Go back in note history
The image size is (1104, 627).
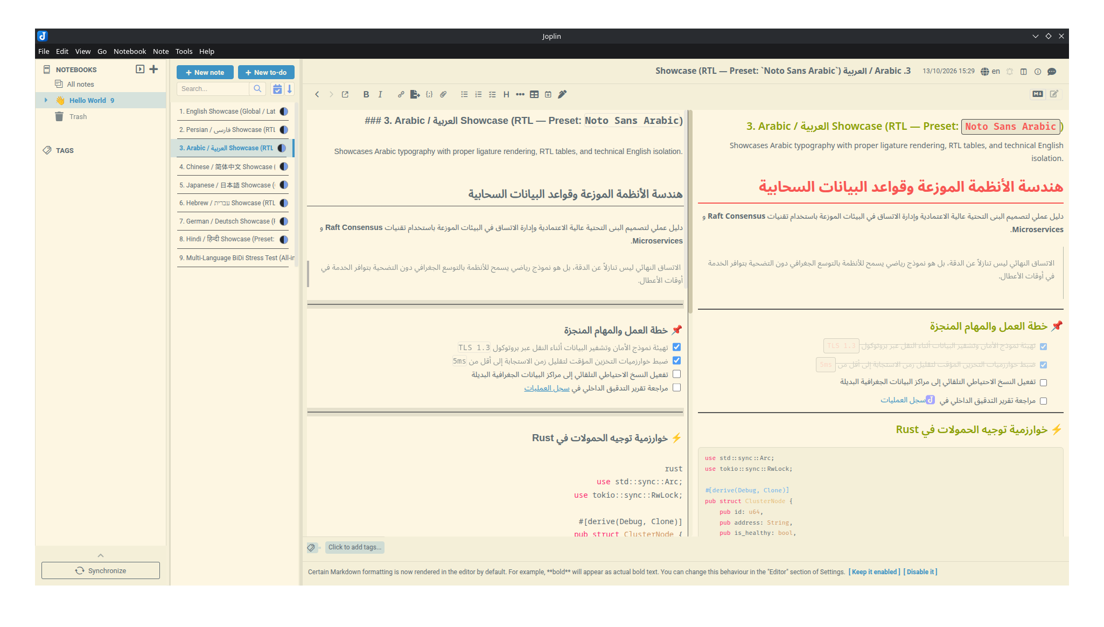[317, 95]
